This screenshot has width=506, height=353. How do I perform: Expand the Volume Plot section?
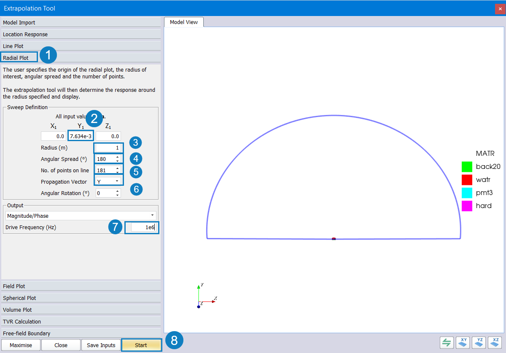(81, 310)
